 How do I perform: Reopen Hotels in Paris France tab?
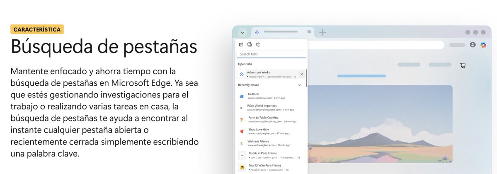tap(272, 155)
